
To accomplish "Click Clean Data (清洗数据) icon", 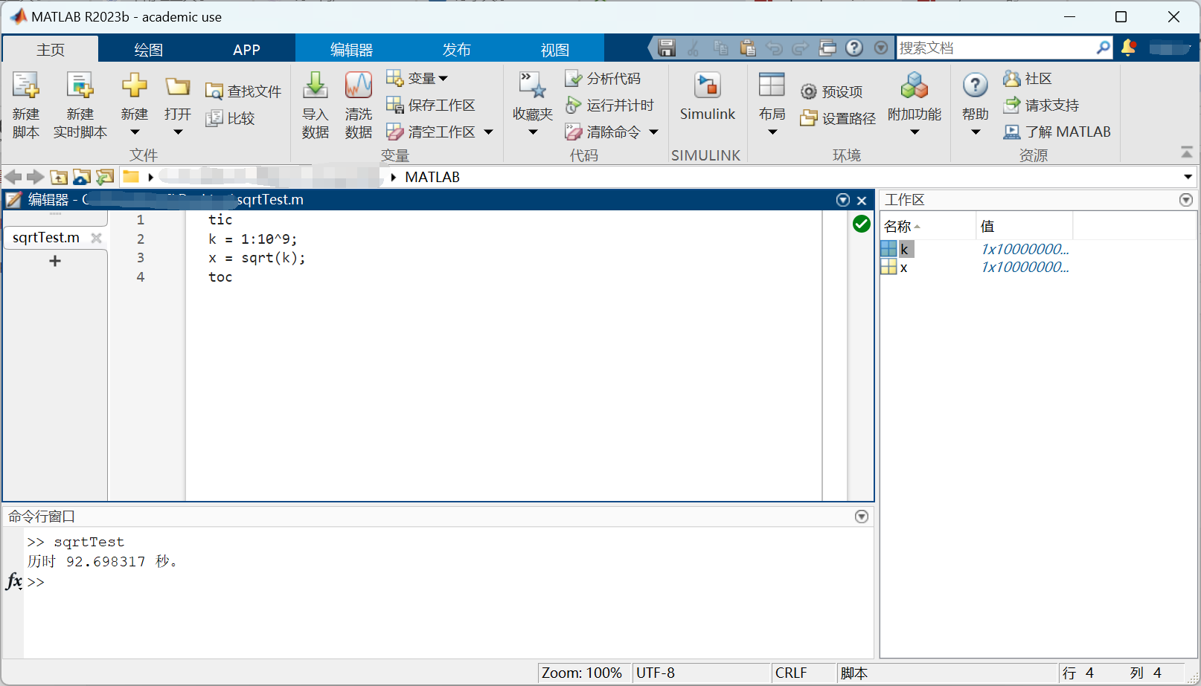I will pyautogui.click(x=359, y=85).
